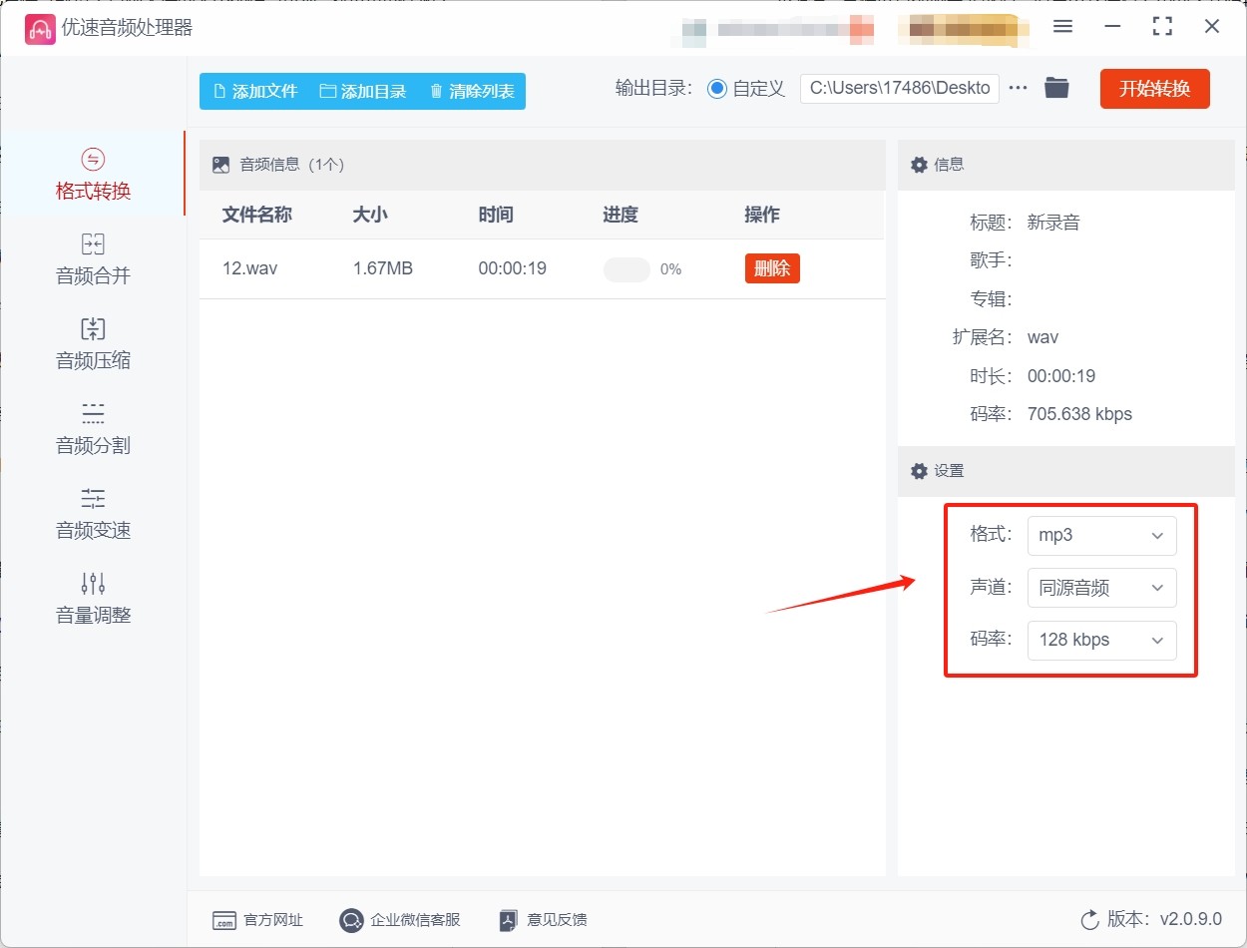Open the 音频分割 (audio split) tool icon

tap(93, 413)
